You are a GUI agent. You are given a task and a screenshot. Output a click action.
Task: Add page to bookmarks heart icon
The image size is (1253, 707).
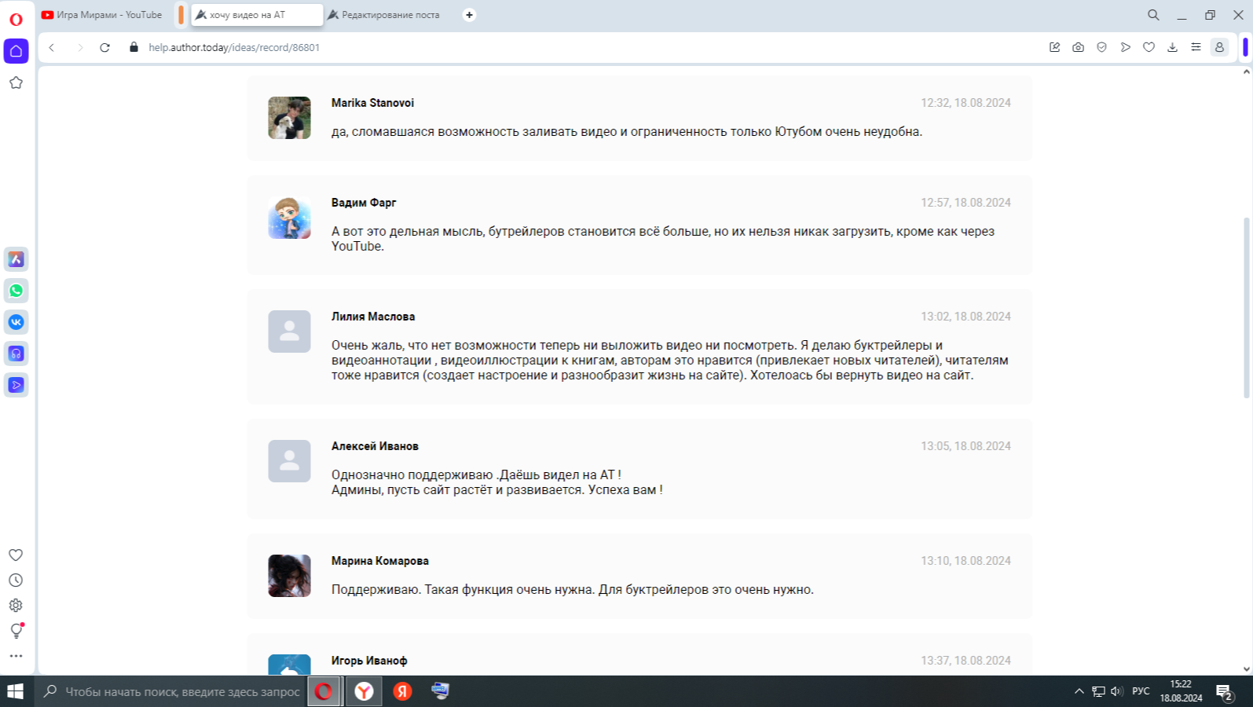[1149, 47]
